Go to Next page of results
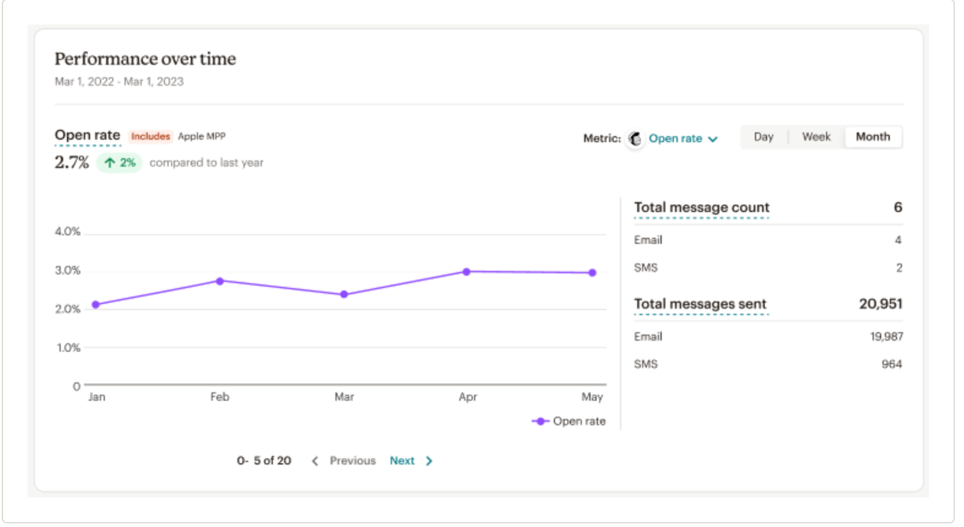Viewport: 964px width, 527px height. click(x=402, y=461)
